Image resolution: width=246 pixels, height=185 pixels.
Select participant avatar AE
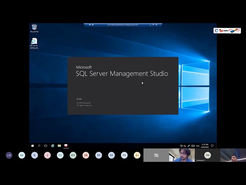(x=22, y=155)
